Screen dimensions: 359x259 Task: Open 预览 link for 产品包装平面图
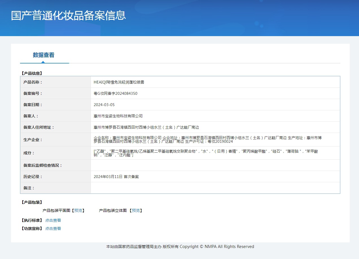tap(78, 210)
